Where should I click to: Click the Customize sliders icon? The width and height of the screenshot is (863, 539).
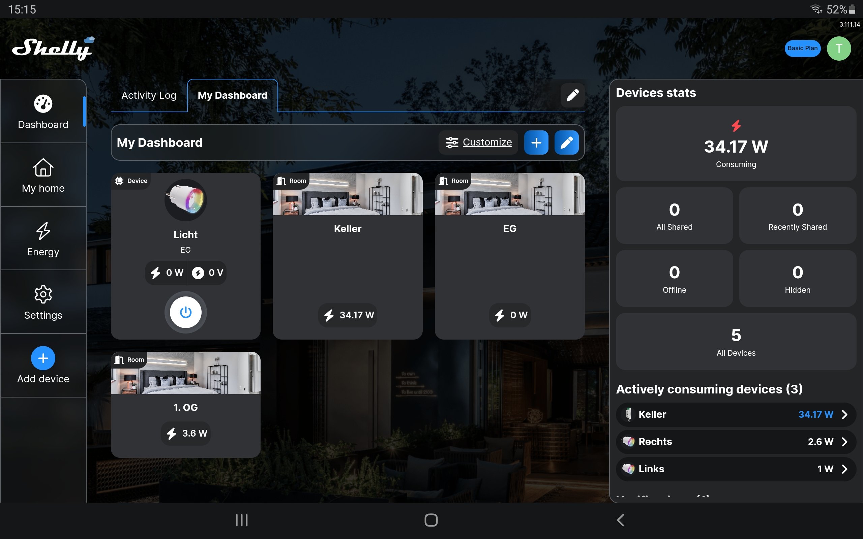(452, 142)
